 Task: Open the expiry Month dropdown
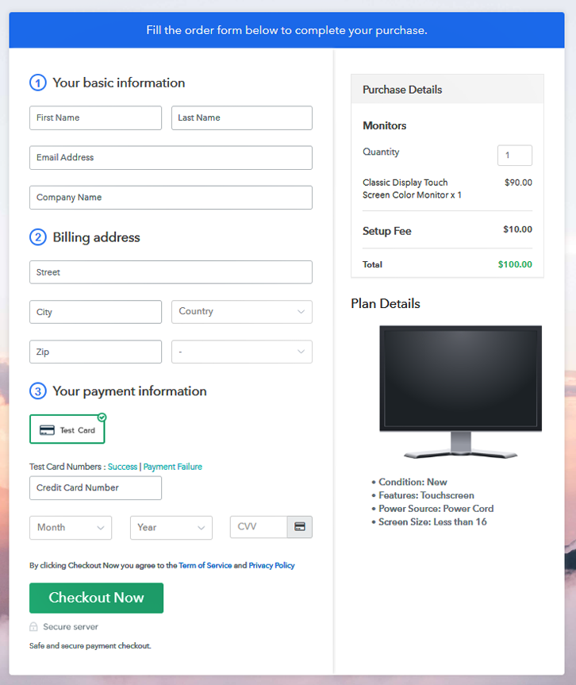[x=71, y=528]
